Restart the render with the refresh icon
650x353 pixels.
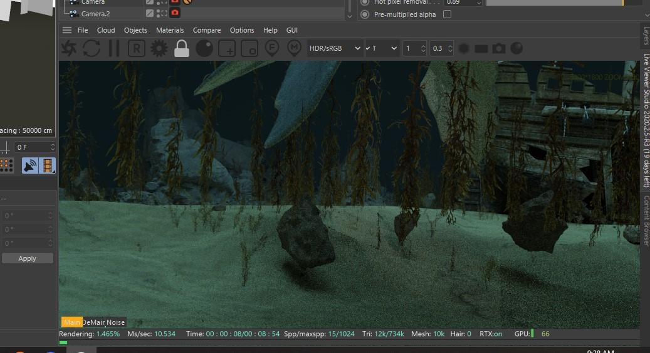[x=92, y=48]
